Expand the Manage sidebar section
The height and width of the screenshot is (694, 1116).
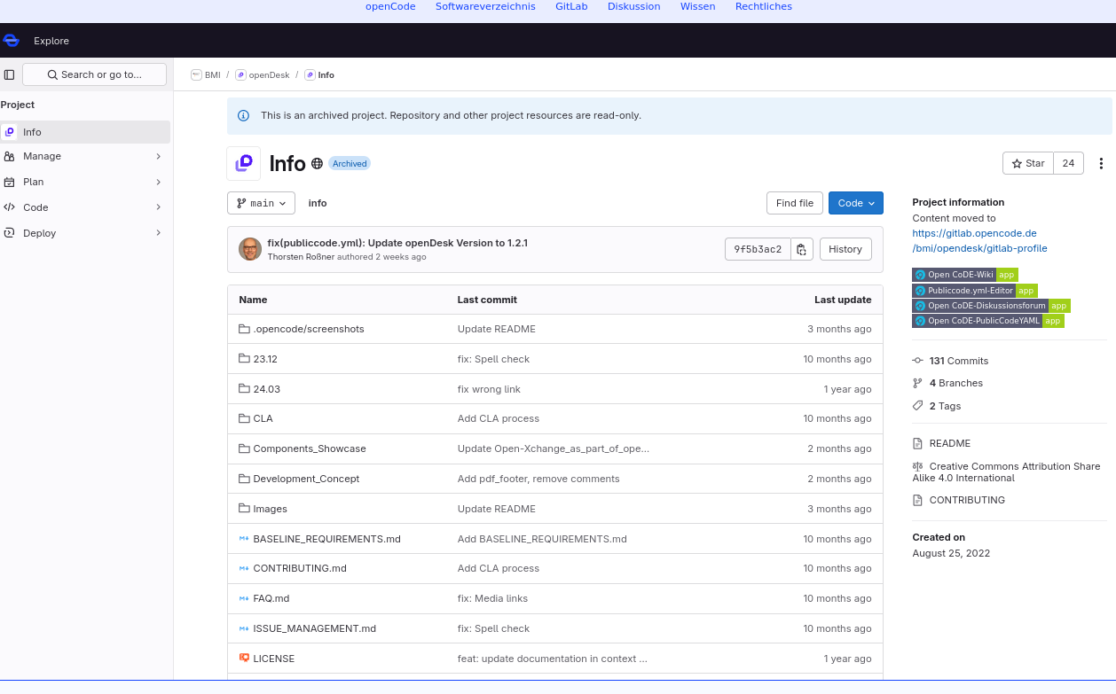pos(159,156)
